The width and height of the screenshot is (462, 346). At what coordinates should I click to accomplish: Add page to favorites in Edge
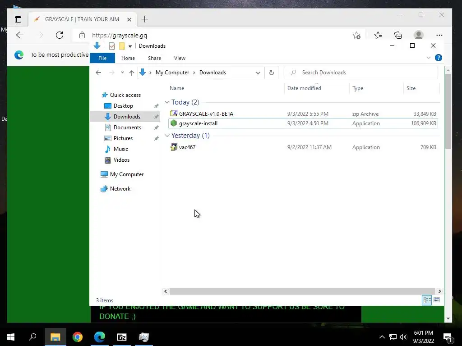(356, 35)
